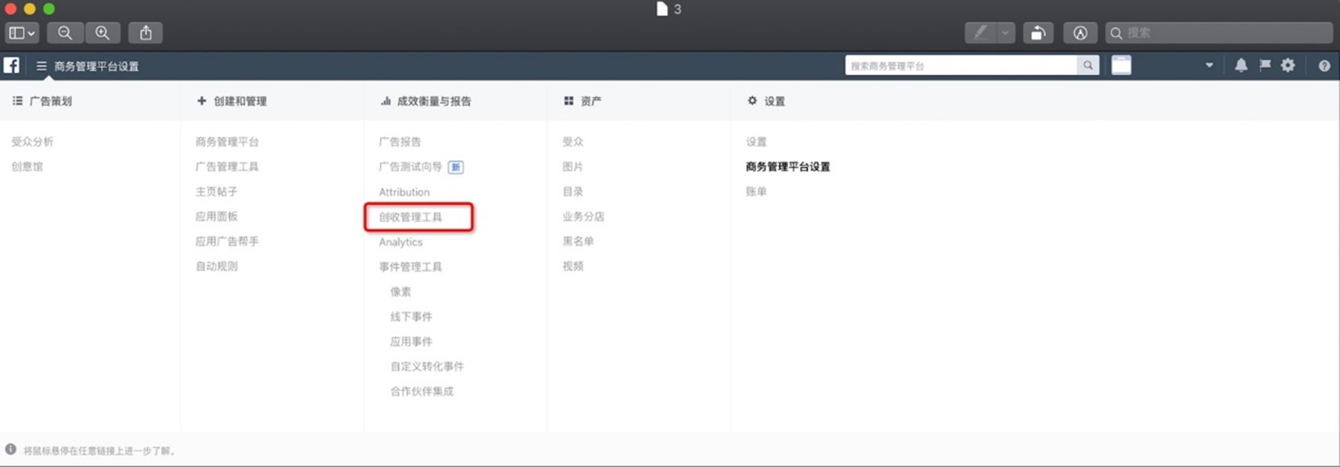Open 受众分析
The image size is (1340, 467).
tap(32, 141)
